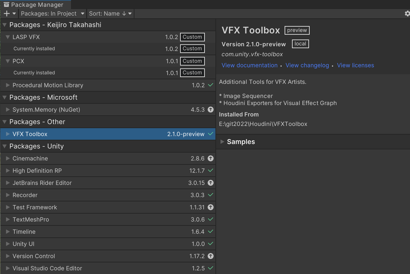Viewport: 410px width, 274px height.
Task: Select the TextMeshPro package
Action: coord(108,220)
